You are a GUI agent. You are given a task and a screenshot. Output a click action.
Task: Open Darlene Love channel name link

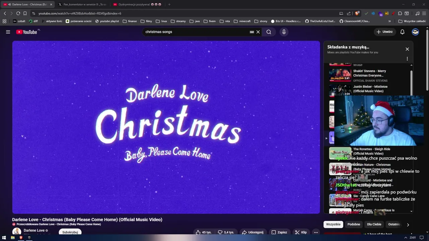(x=34, y=230)
